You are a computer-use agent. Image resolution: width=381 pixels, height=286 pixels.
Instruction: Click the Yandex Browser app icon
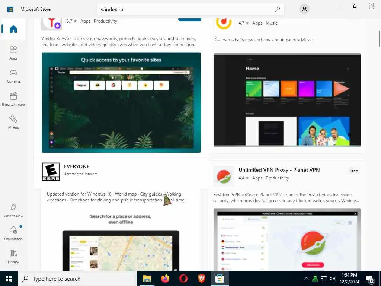click(52, 24)
